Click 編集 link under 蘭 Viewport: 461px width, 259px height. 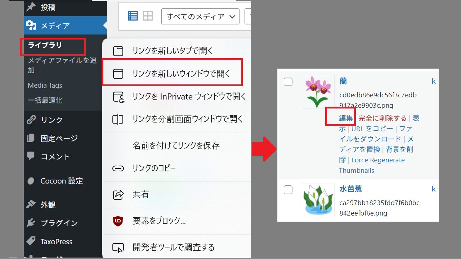(346, 118)
